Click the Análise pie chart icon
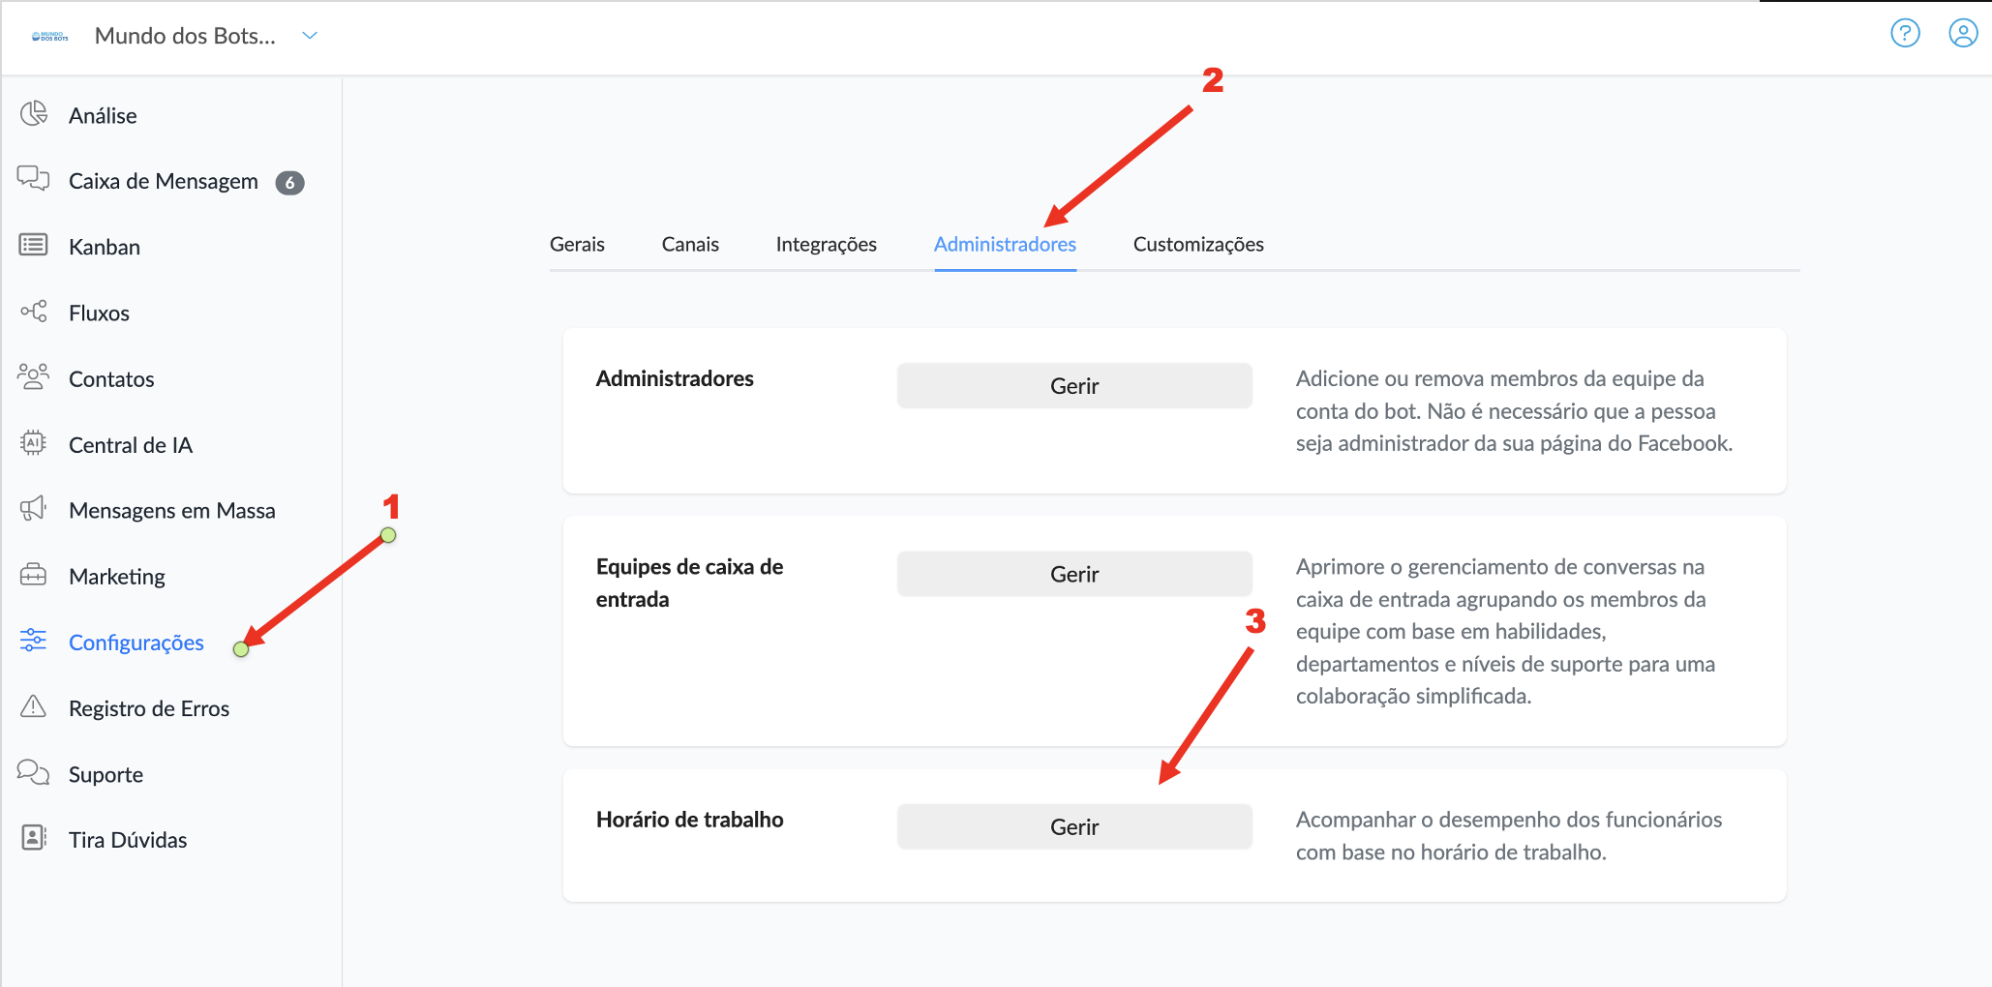 click(x=34, y=114)
